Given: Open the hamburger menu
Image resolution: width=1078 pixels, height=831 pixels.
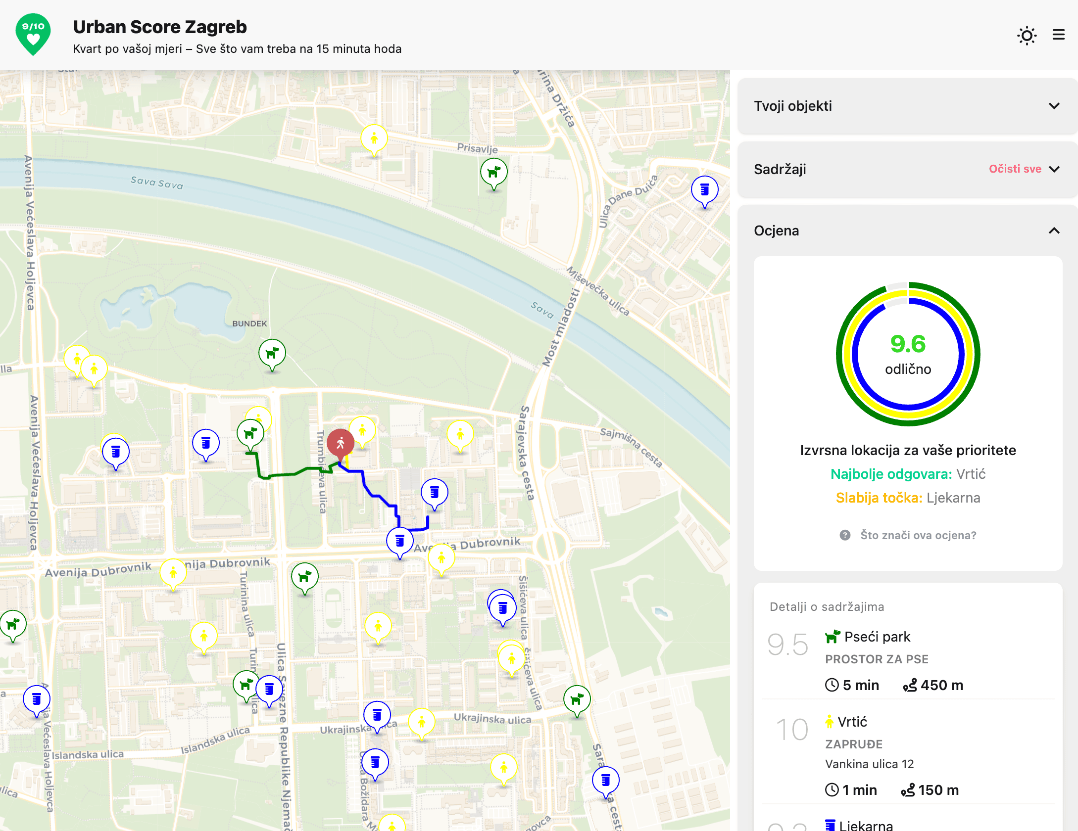Looking at the screenshot, I should (1058, 35).
